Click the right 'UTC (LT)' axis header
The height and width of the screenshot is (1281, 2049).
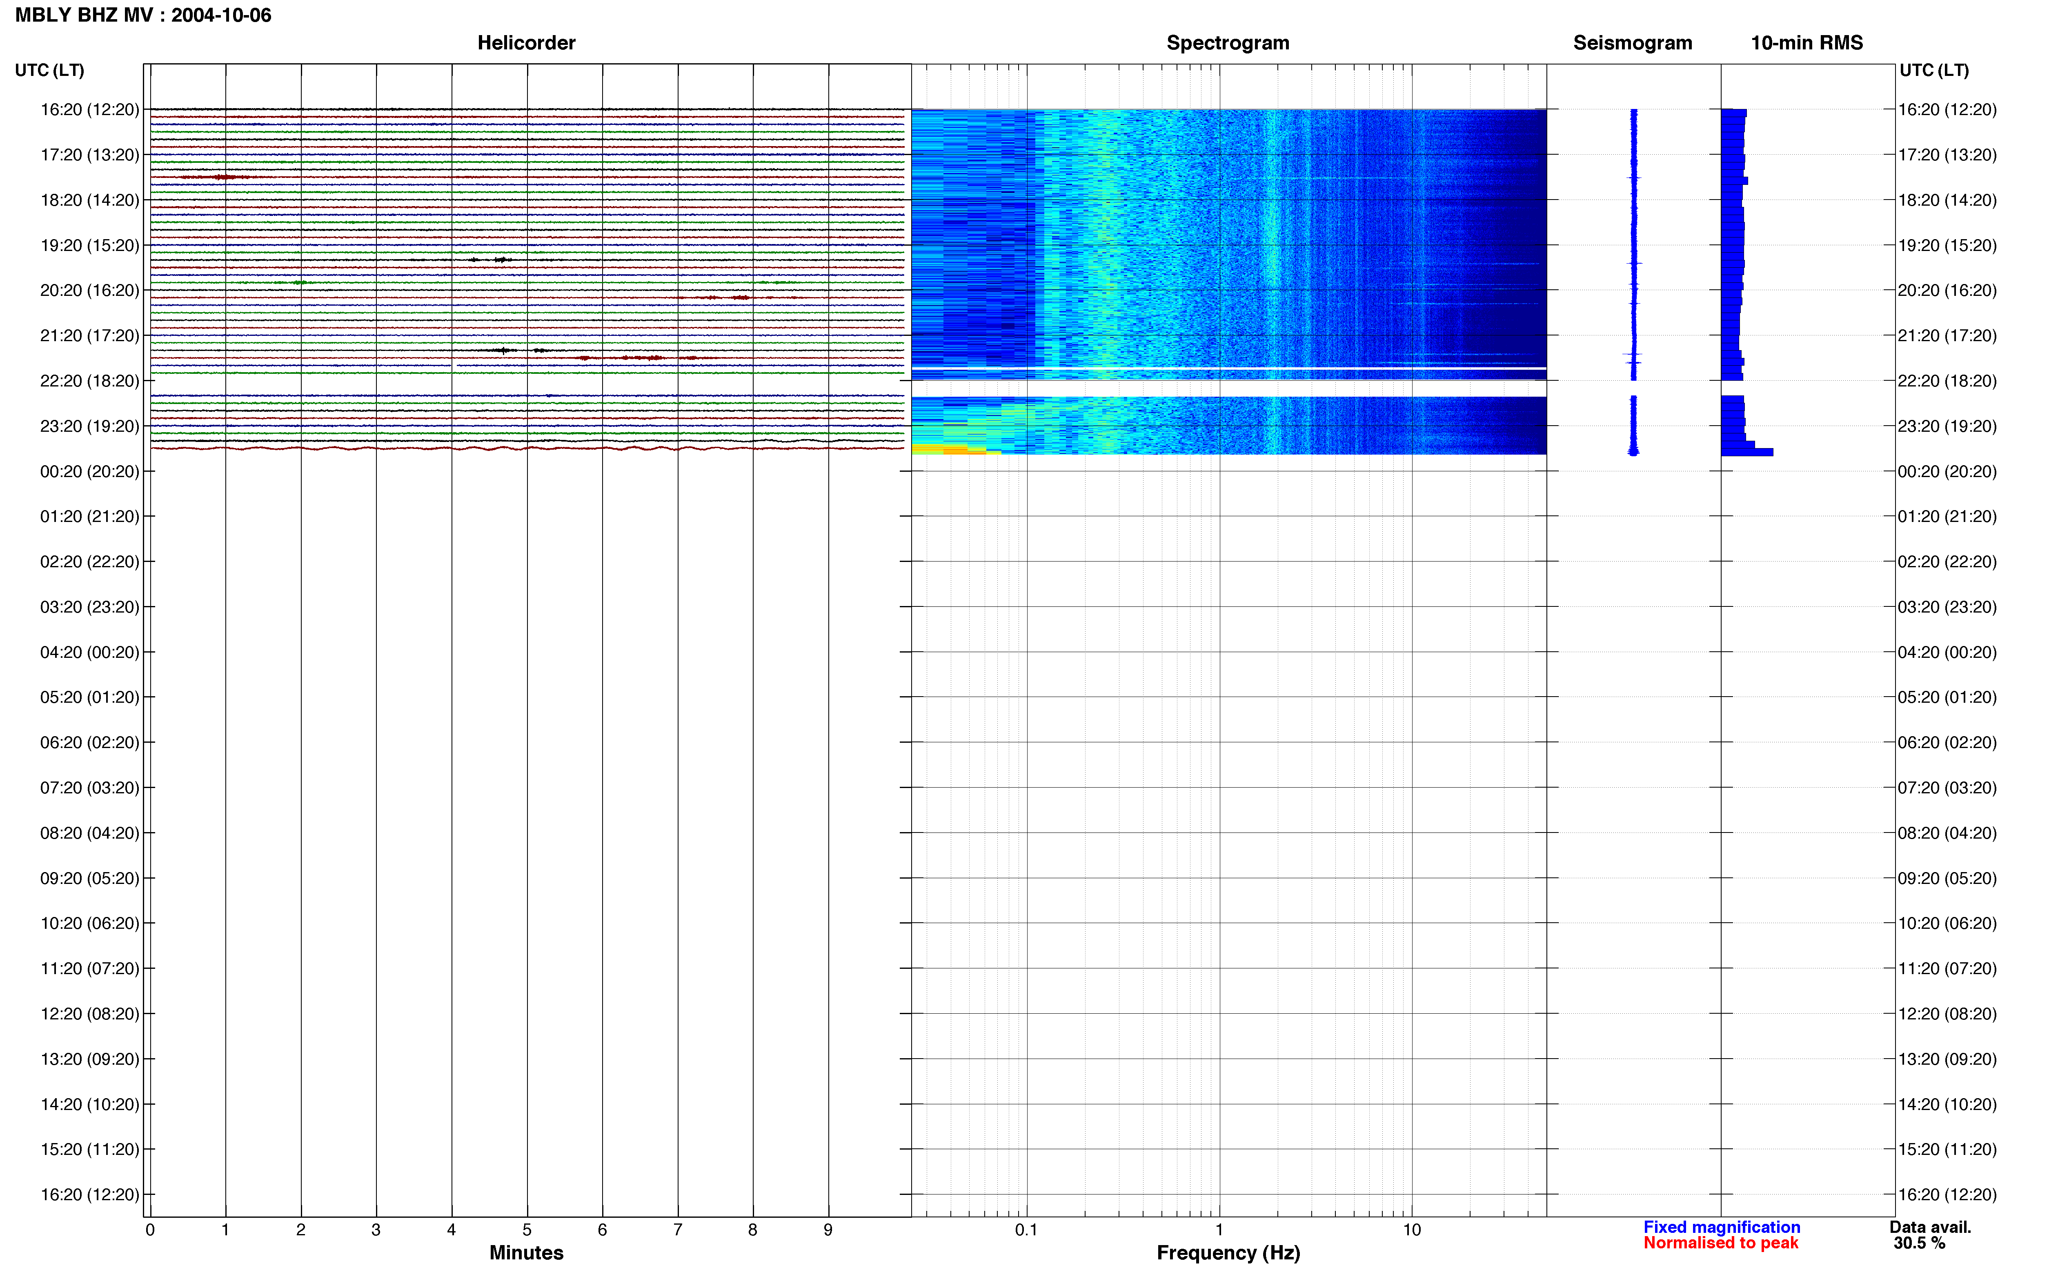point(1934,70)
